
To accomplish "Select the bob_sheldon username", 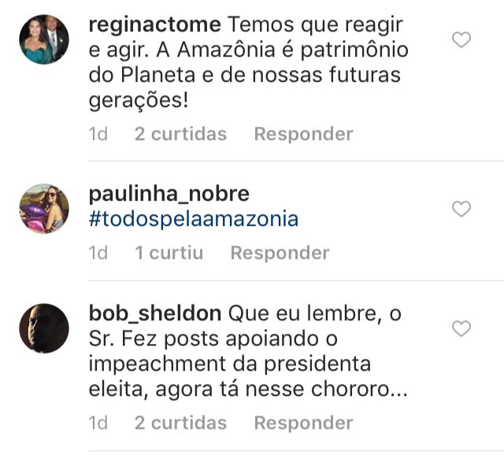I will [155, 314].
